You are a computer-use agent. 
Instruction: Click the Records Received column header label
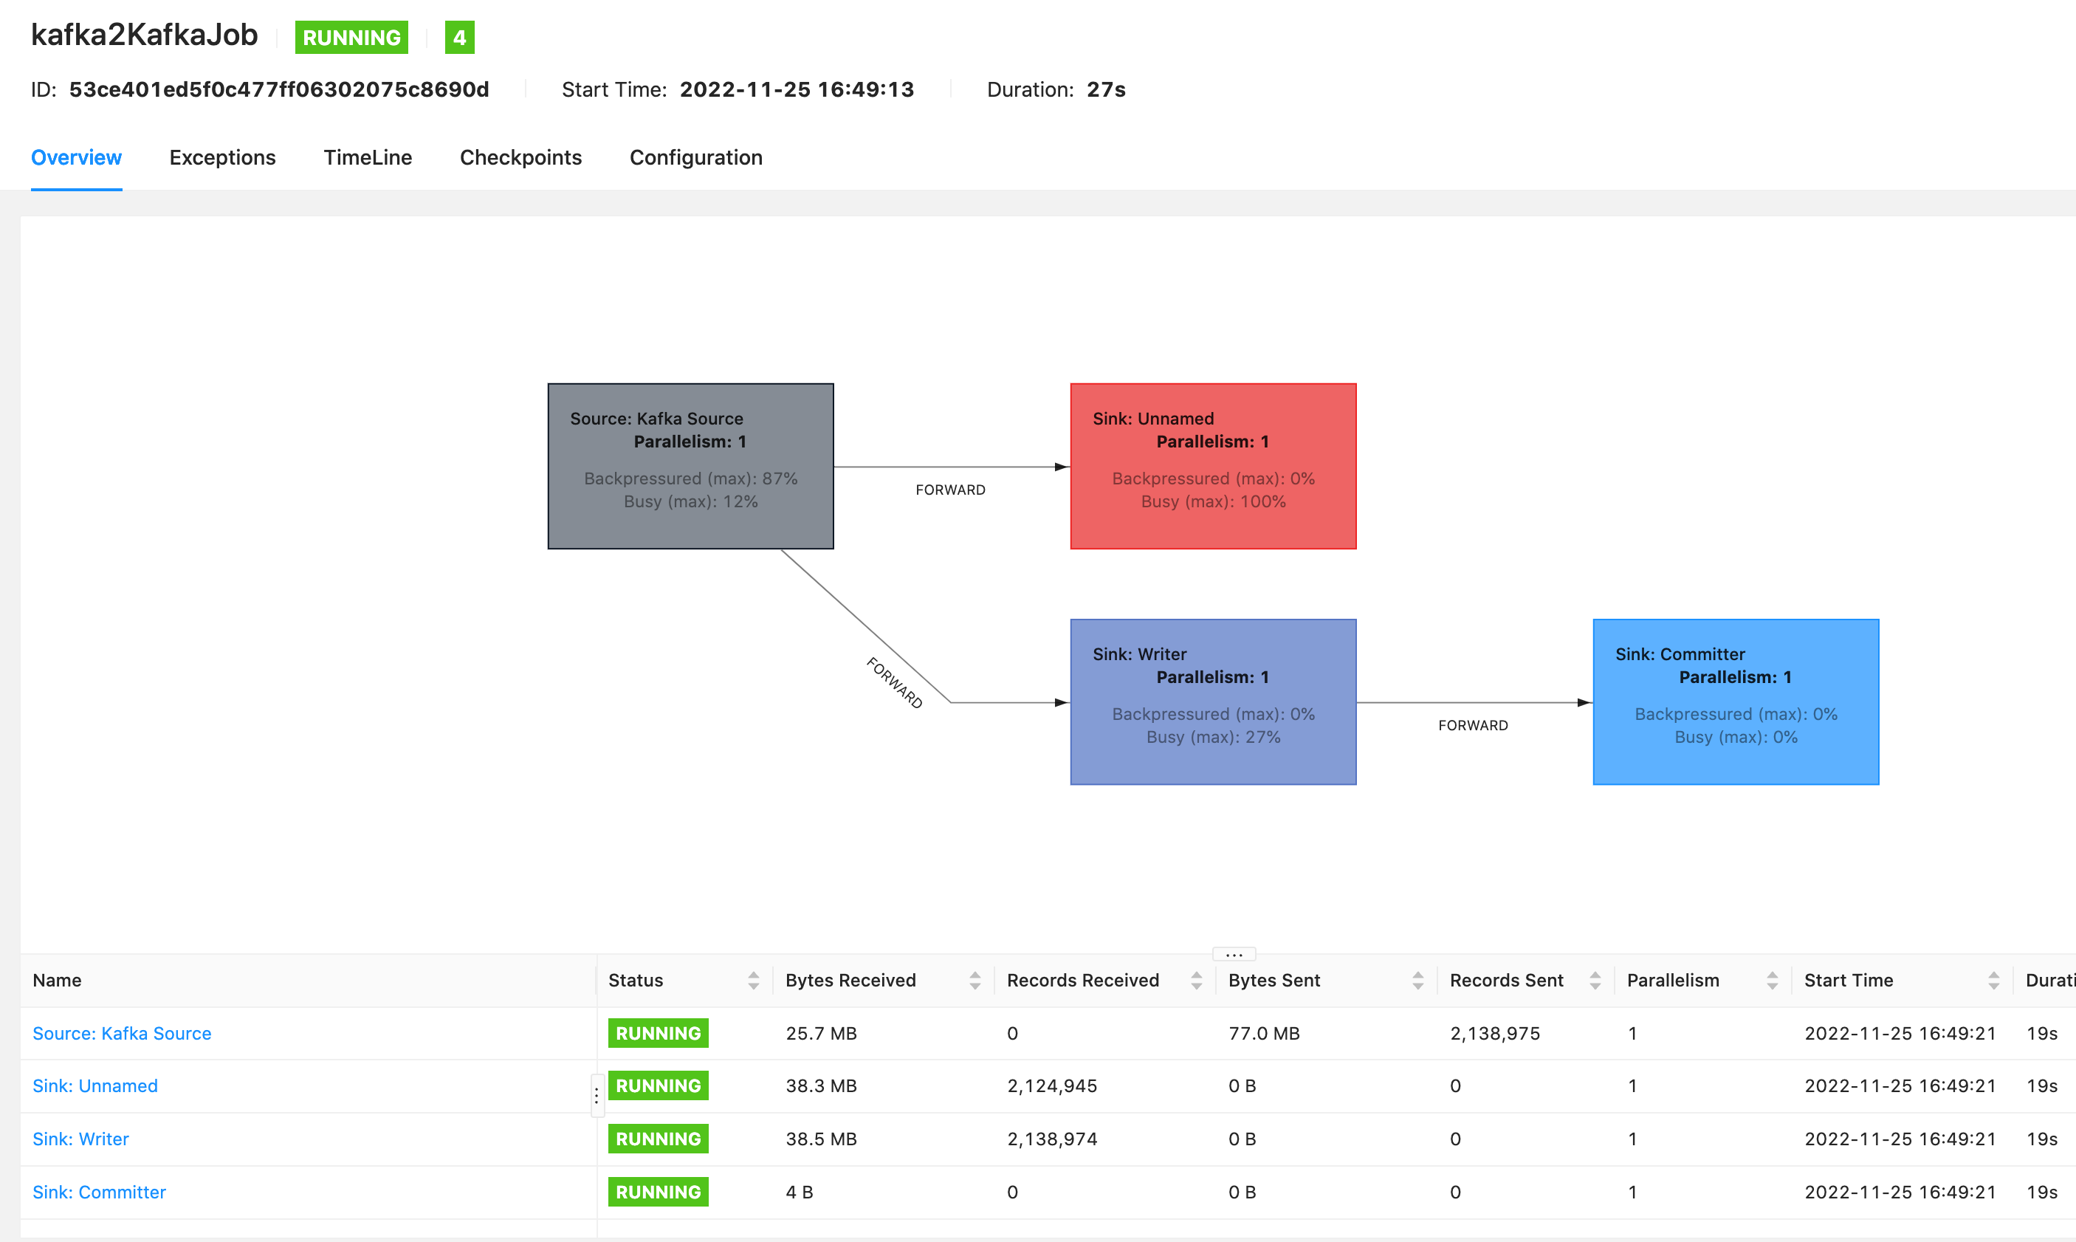click(1083, 980)
